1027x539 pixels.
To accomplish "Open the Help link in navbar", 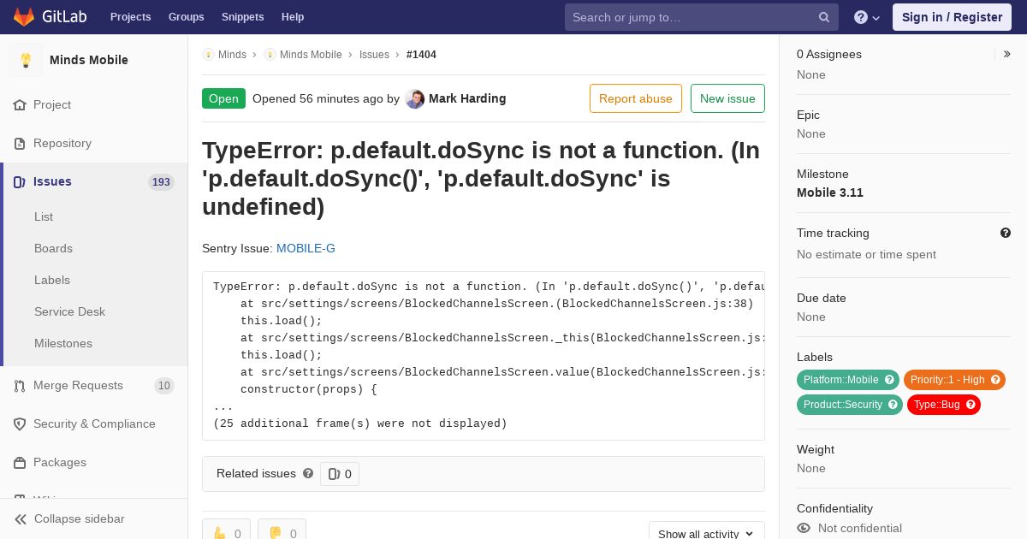I will pyautogui.click(x=293, y=17).
